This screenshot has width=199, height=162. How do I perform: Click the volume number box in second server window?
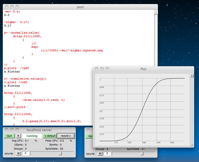pos(107,153)
